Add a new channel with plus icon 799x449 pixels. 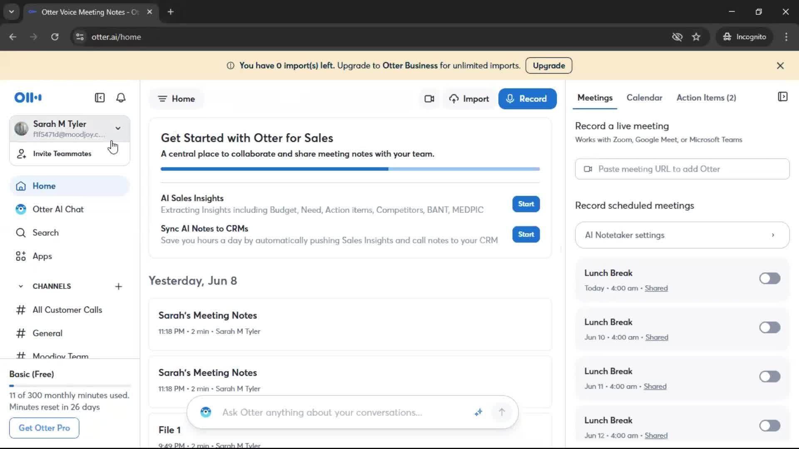point(119,286)
